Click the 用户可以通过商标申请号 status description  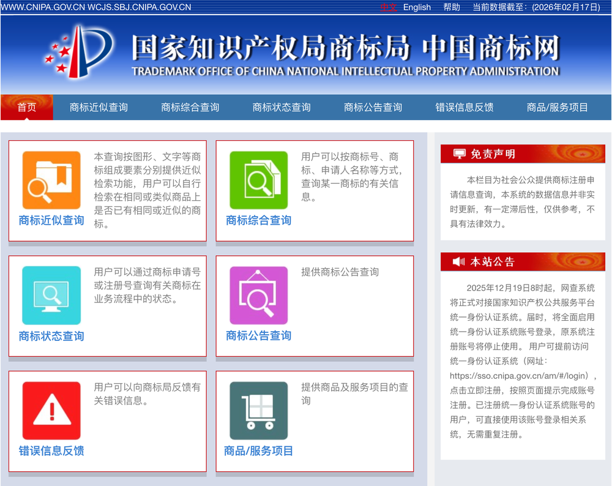click(x=147, y=285)
